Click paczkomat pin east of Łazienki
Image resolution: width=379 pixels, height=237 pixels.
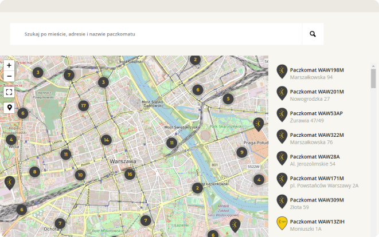coord(235,226)
